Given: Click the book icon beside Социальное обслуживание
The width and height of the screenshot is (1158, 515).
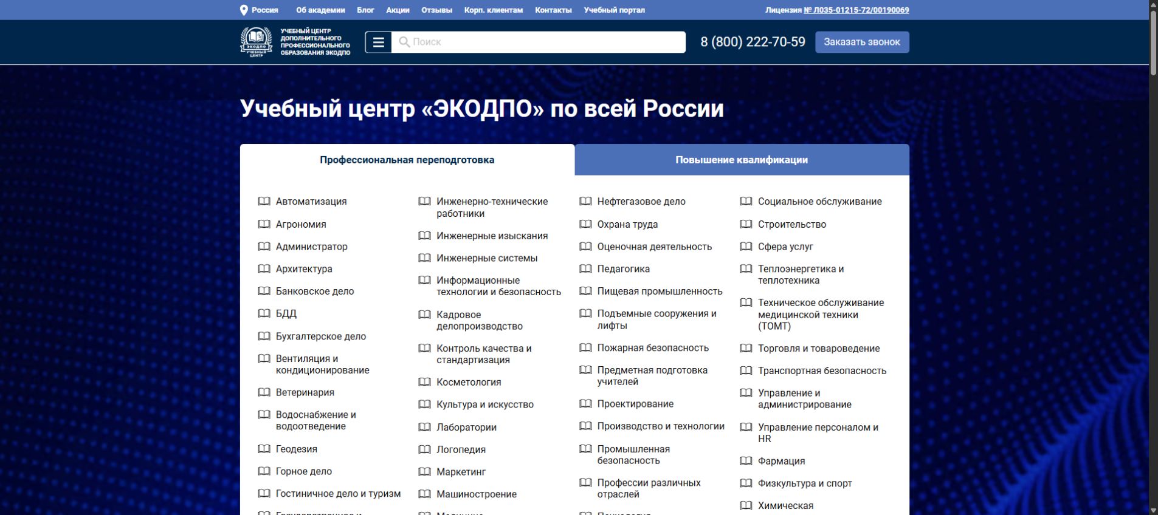Looking at the screenshot, I should 746,201.
